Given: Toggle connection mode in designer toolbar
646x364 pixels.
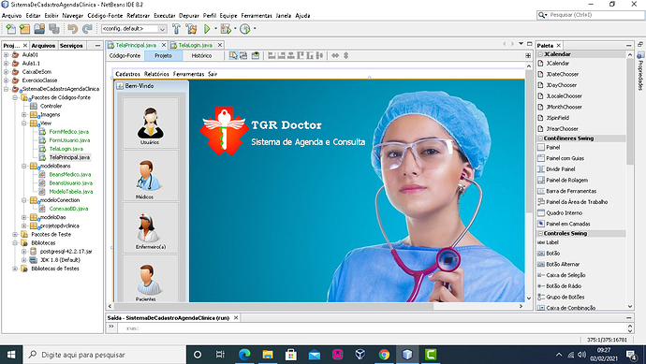Looking at the screenshot, I should tap(243, 55).
